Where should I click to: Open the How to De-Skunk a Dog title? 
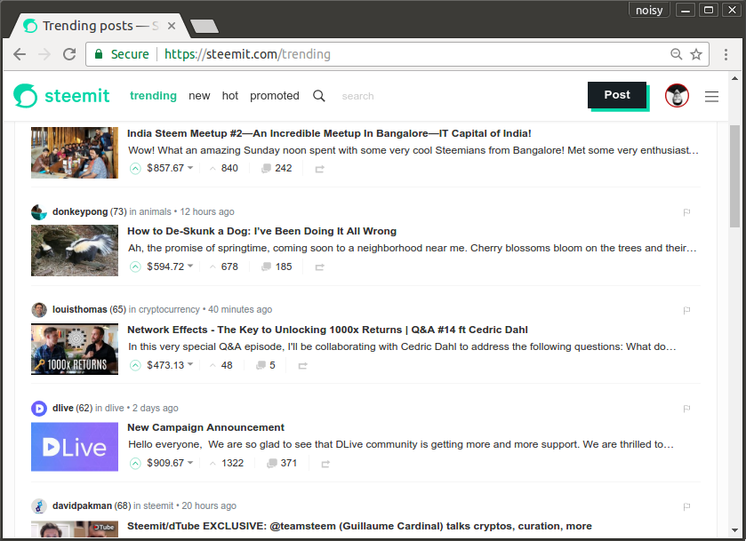[261, 231]
